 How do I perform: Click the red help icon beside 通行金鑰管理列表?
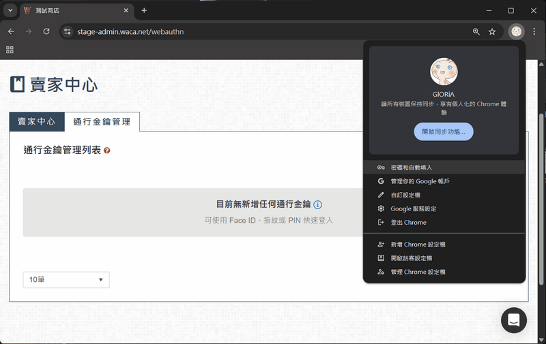107,150
